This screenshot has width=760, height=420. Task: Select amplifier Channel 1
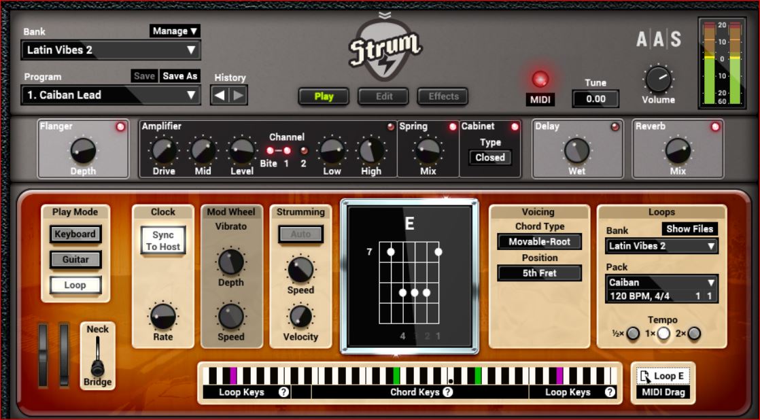(287, 151)
